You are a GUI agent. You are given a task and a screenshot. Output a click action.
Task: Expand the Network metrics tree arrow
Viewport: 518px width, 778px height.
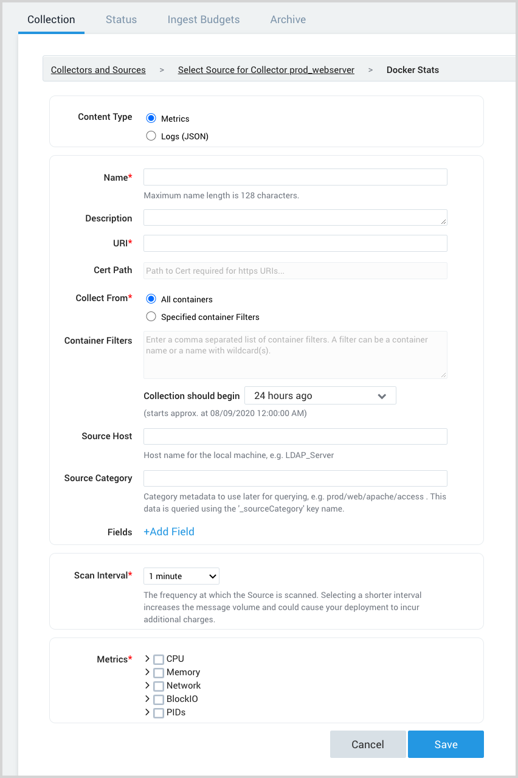tap(148, 686)
